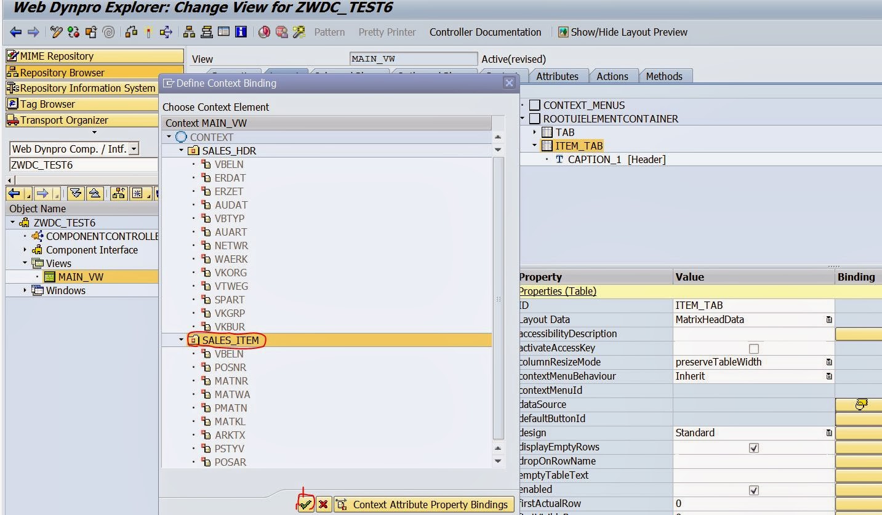Click the wizard wand icon in toolbar
Screen dimensions: 882x515
tap(299, 32)
